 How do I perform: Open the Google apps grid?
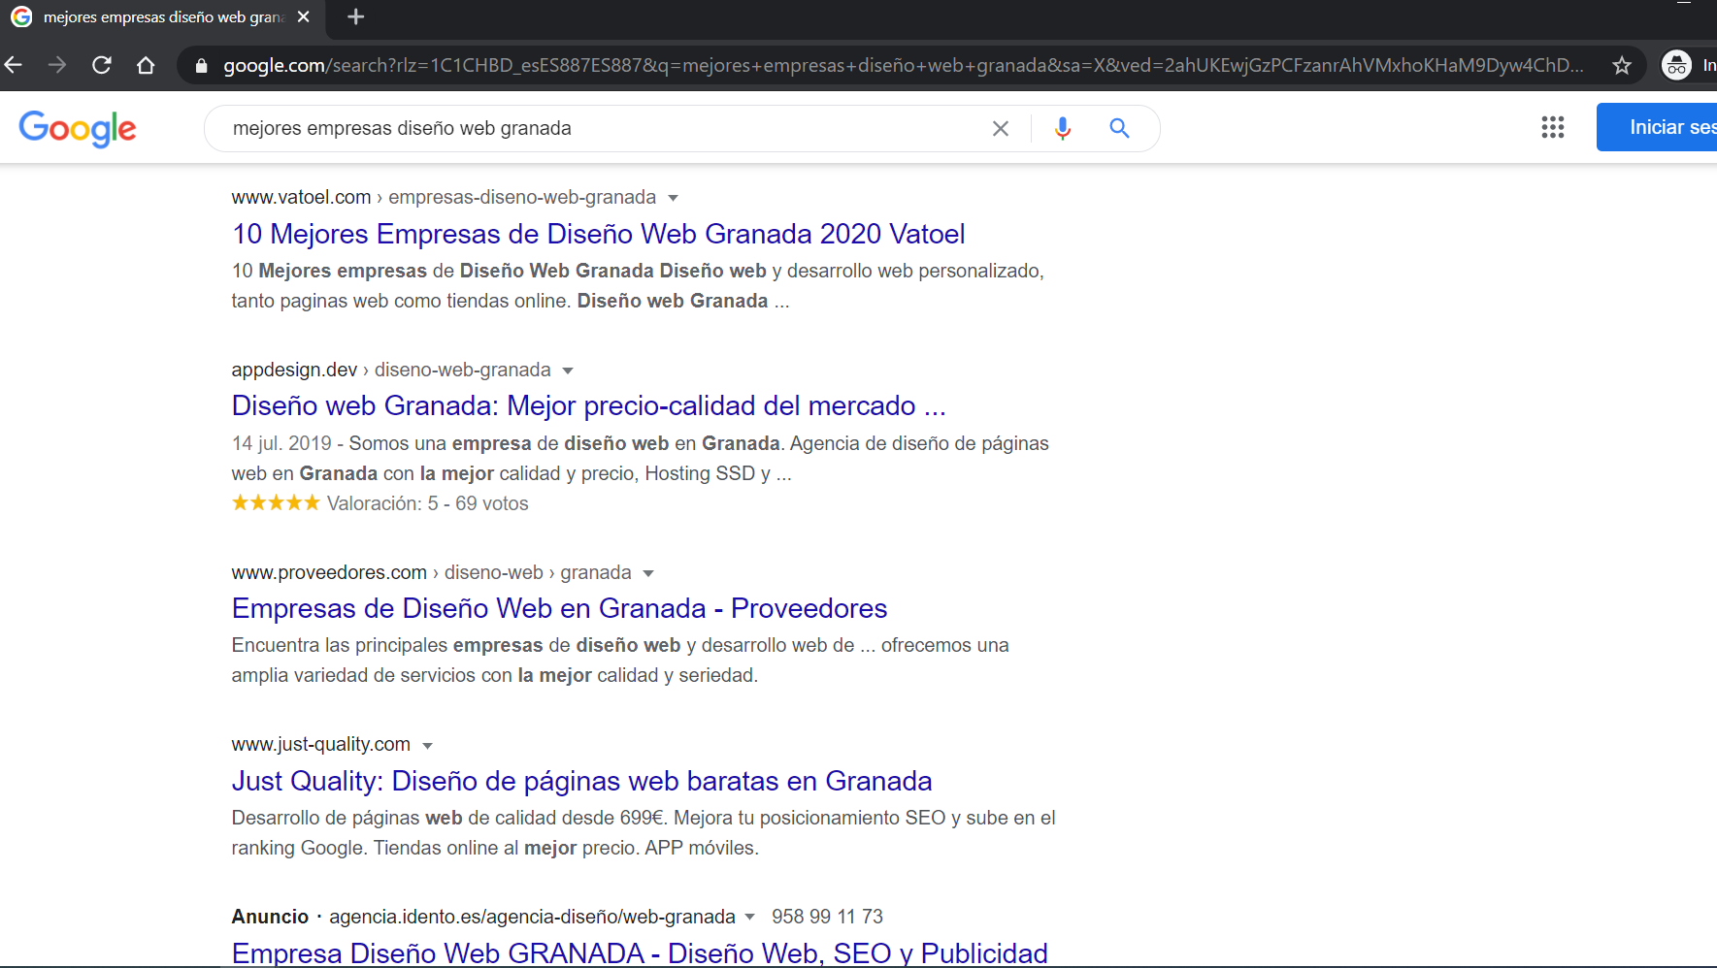pos(1552,127)
